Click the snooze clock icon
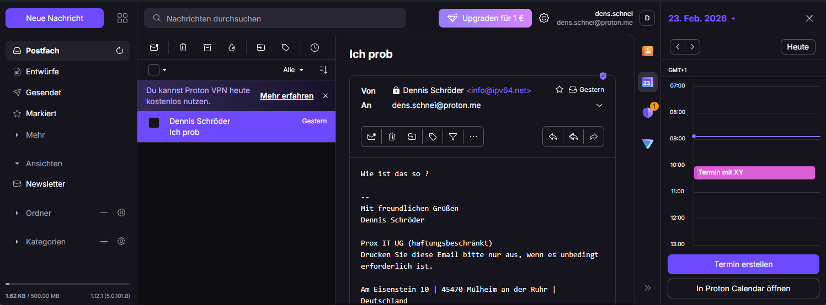This screenshot has width=826, height=305. tap(315, 48)
